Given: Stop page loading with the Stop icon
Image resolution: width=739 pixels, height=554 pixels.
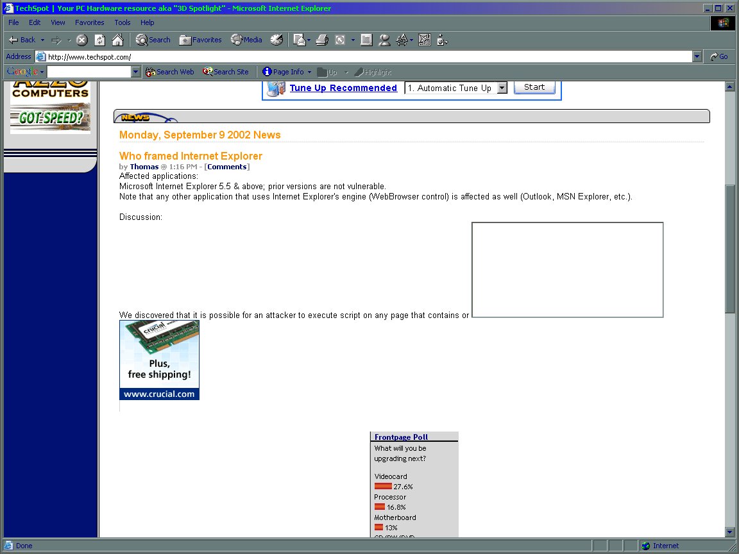Looking at the screenshot, I should click(x=82, y=40).
